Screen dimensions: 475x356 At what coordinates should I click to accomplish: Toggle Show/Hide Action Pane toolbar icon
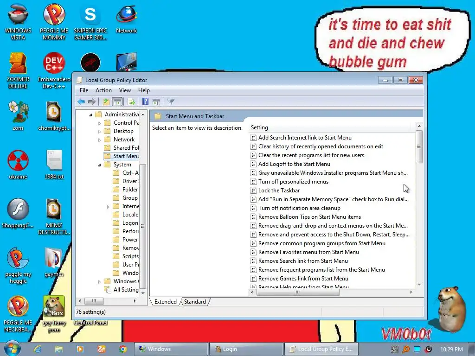(x=156, y=102)
